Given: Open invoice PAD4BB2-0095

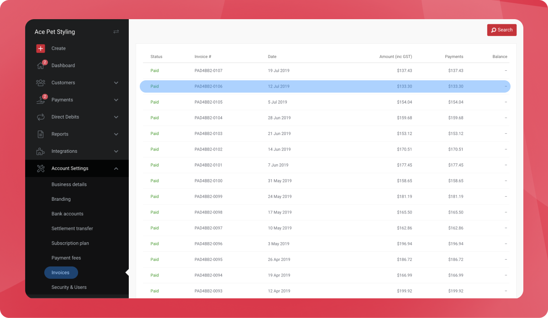Looking at the screenshot, I should (x=208, y=260).
